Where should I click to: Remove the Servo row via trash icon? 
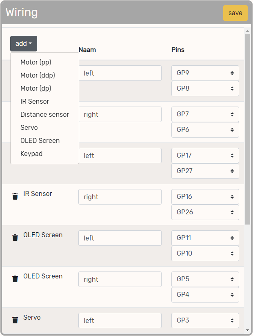point(15,320)
